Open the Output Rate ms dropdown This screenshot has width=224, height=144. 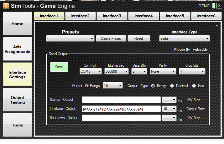tap(169, 109)
